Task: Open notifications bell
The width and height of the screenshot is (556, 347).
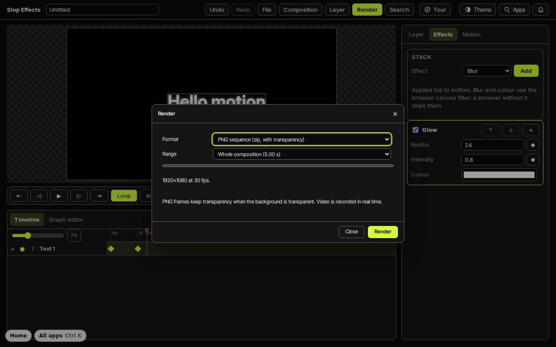Action: click(x=541, y=10)
